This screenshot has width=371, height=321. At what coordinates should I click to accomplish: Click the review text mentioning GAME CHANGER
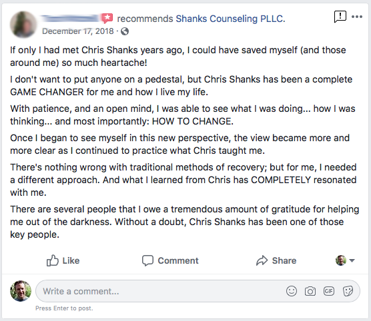[181, 85]
